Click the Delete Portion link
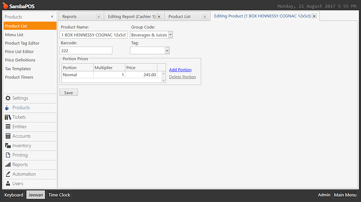Image resolution: width=361 pixels, height=202 pixels. (x=183, y=77)
